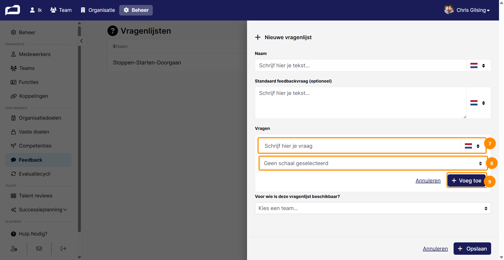Click the Feedback speech bubble icon
This screenshot has height=260, width=504.
click(x=13, y=160)
